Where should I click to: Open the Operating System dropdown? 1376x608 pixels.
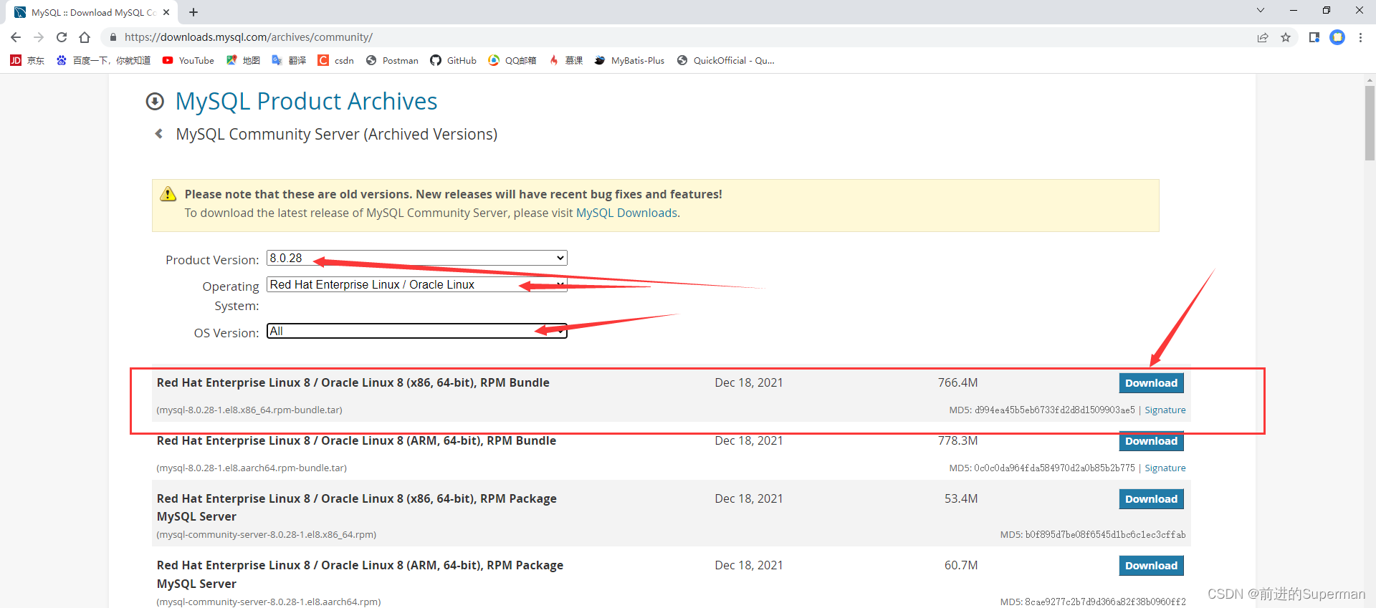coord(416,284)
